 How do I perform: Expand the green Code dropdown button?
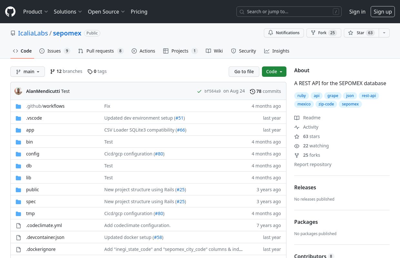coord(274,72)
